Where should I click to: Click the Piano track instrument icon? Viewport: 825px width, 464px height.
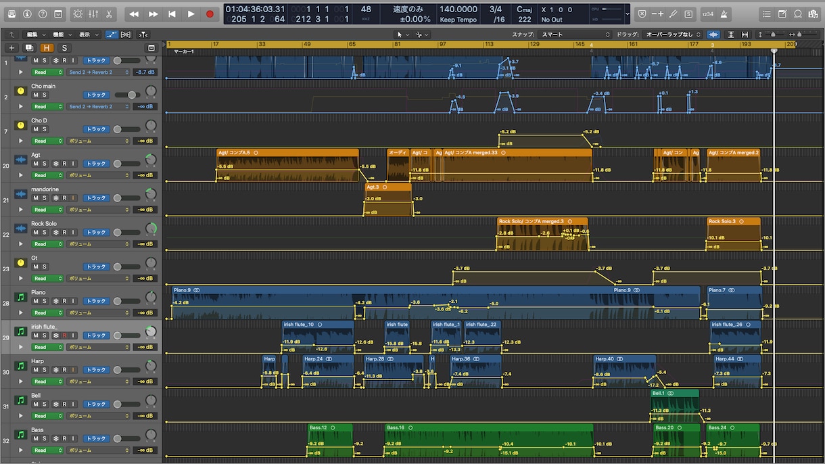(20, 297)
